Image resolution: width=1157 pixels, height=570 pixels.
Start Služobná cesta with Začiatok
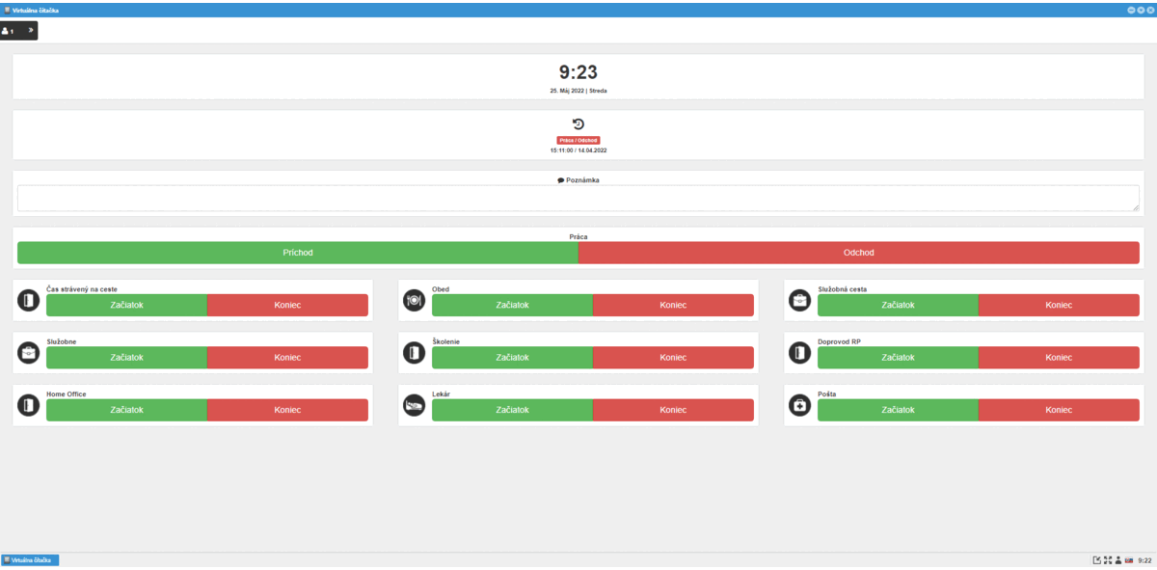(x=898, y=305)
